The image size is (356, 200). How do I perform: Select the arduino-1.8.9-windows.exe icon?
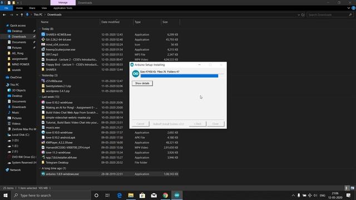[43, 174]
